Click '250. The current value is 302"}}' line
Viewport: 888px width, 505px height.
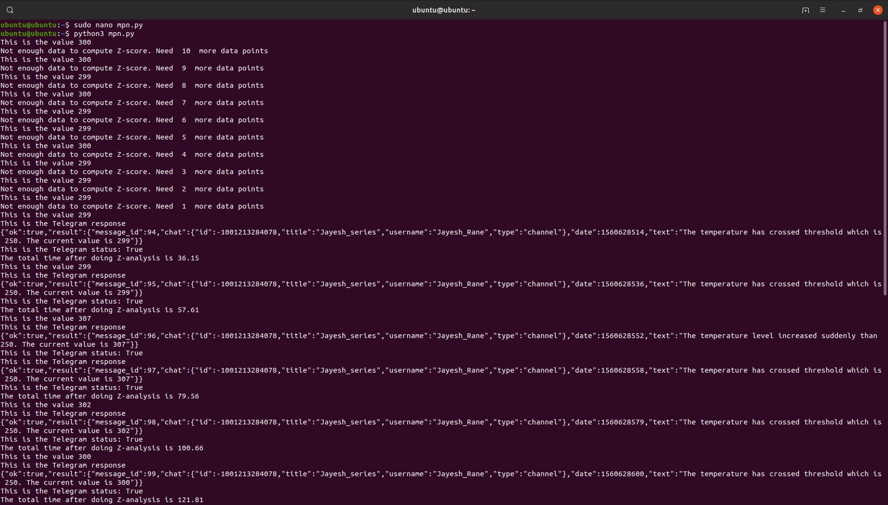click(x=73, y=431)
